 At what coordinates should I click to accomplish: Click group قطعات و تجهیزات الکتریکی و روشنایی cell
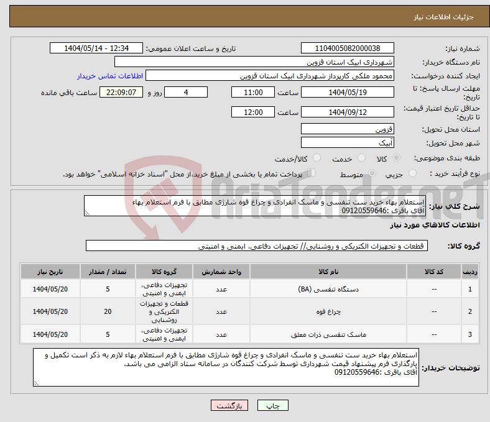click(164, 311)
